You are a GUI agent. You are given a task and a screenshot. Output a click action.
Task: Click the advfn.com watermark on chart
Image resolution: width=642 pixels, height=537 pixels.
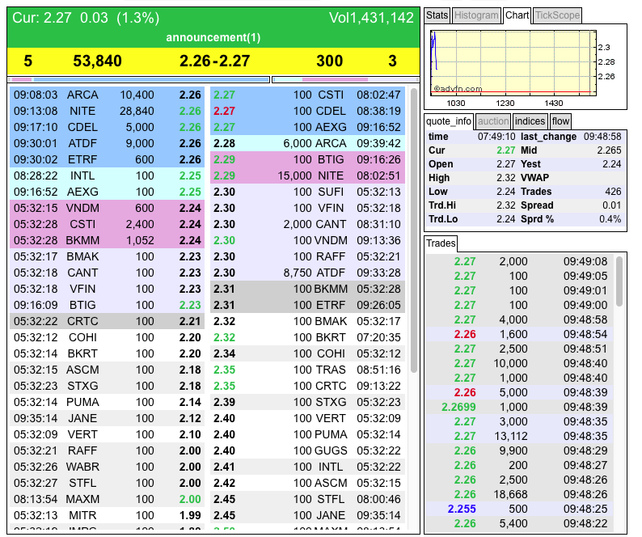[458, 89]
